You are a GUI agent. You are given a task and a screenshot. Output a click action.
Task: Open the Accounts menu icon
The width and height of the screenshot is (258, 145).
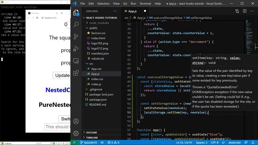pyautogui.click(x=76, y=121)
